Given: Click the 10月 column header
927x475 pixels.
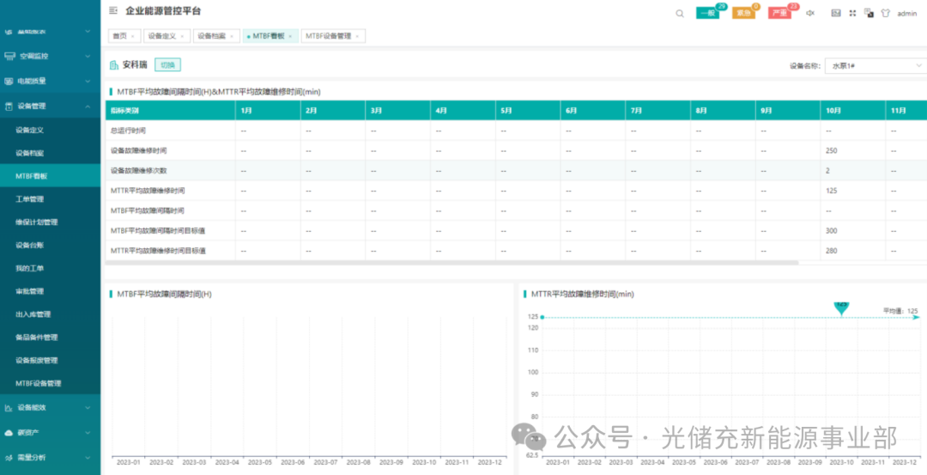Looking at the screenshot, I should (852, 111).
